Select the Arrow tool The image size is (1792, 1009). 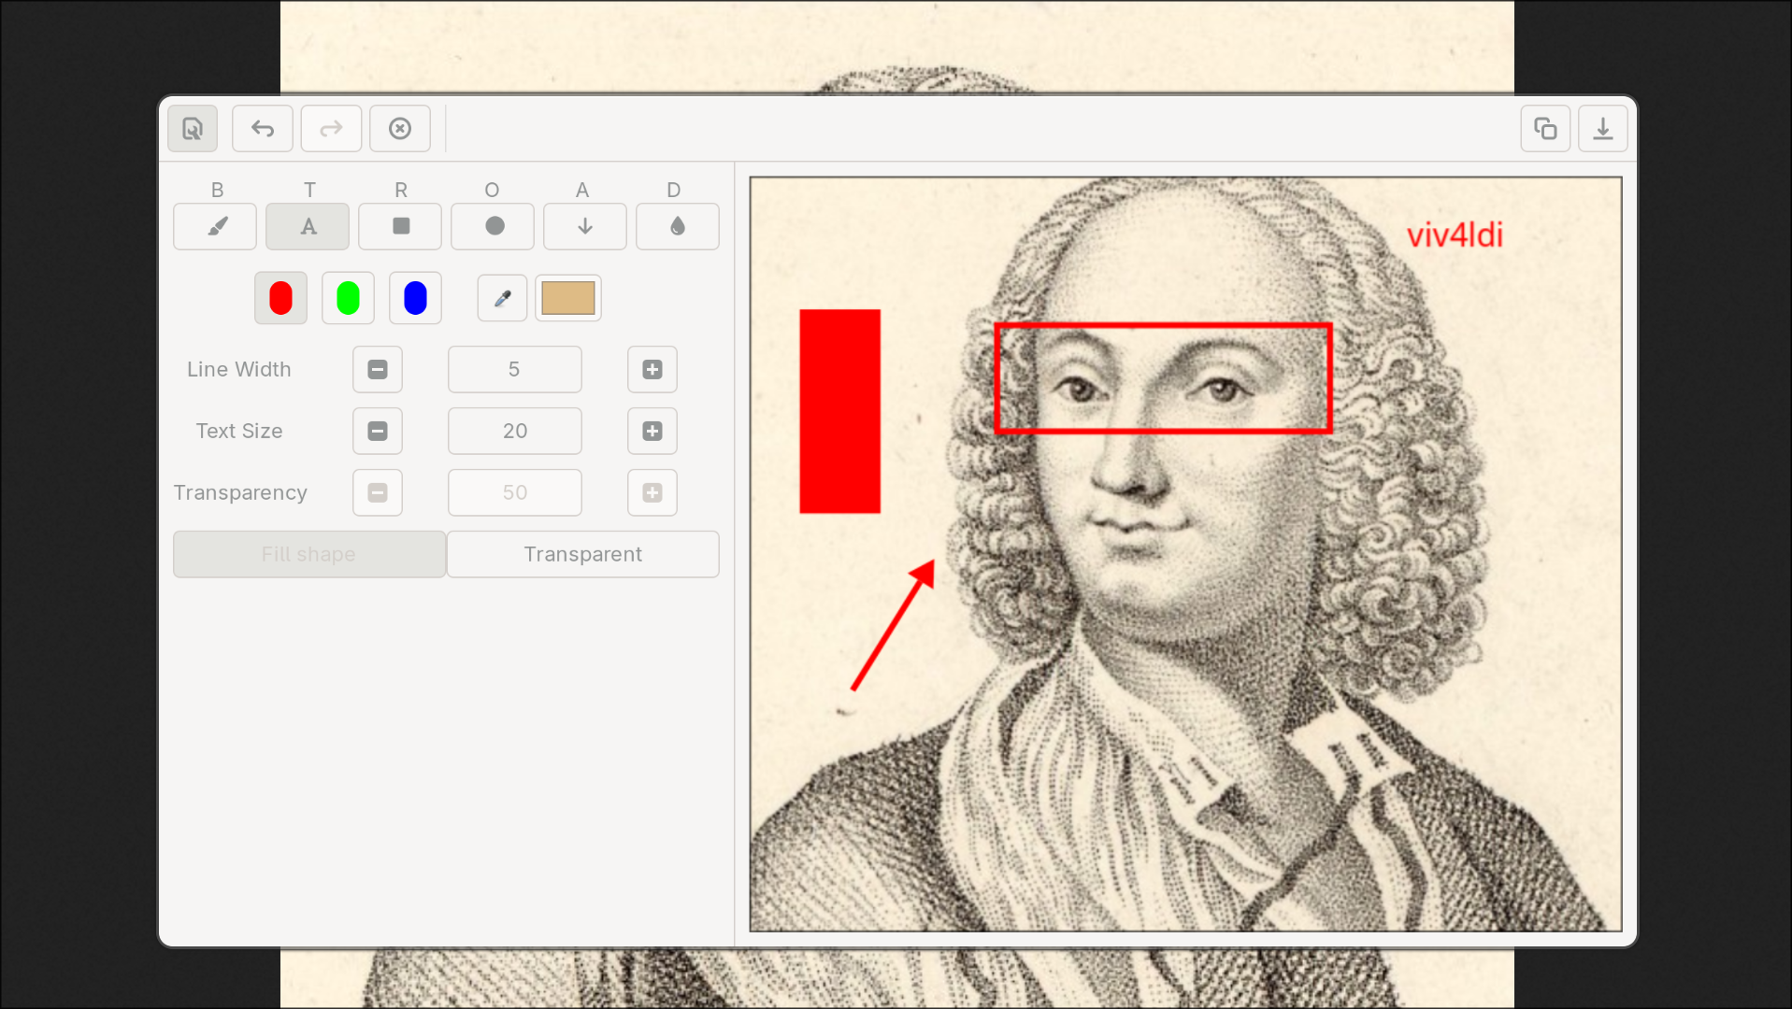point(585,227)
